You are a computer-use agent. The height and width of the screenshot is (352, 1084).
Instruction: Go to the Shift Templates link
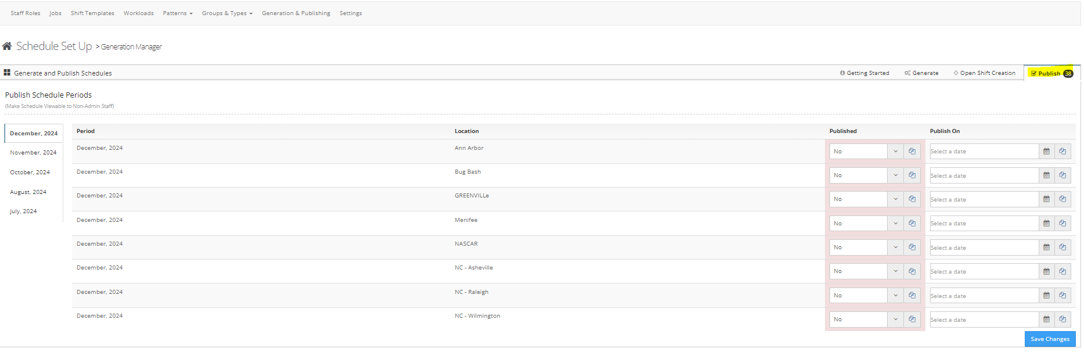pos(92,13)
